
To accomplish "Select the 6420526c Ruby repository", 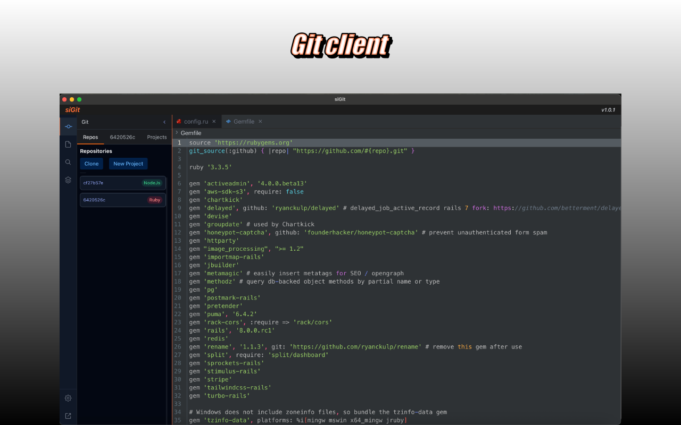I will [x=123, y=200].
